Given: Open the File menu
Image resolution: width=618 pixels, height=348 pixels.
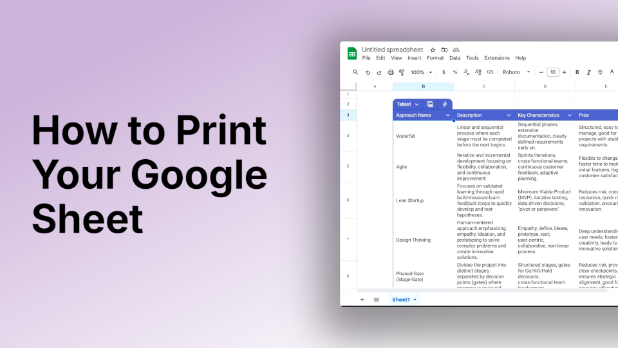Looking at the screenshot, I should [366, 58].
